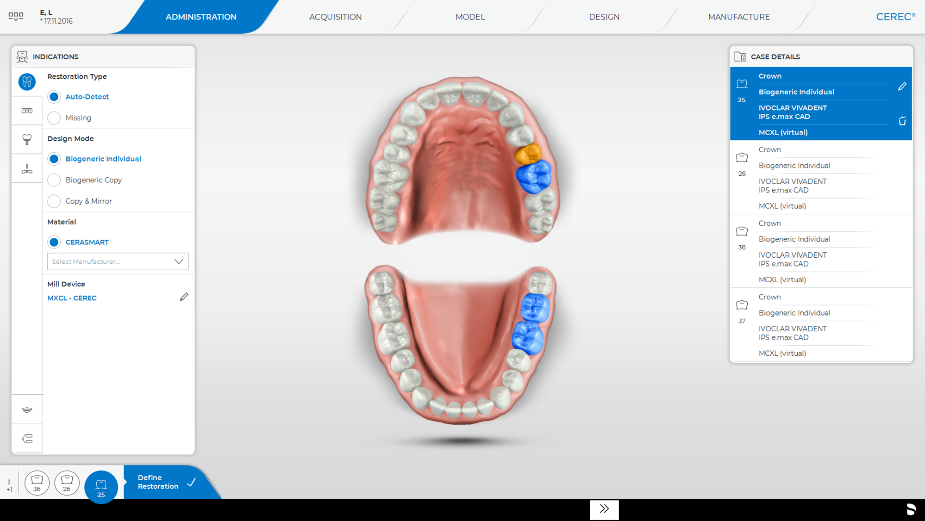The height and width of the screenshot is (521, 925).
Task: Select the single tooth restoration icon
Action: pos(27,82)
